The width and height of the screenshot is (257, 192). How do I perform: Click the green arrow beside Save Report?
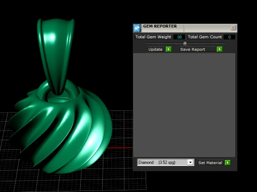[x=220, y=49]
